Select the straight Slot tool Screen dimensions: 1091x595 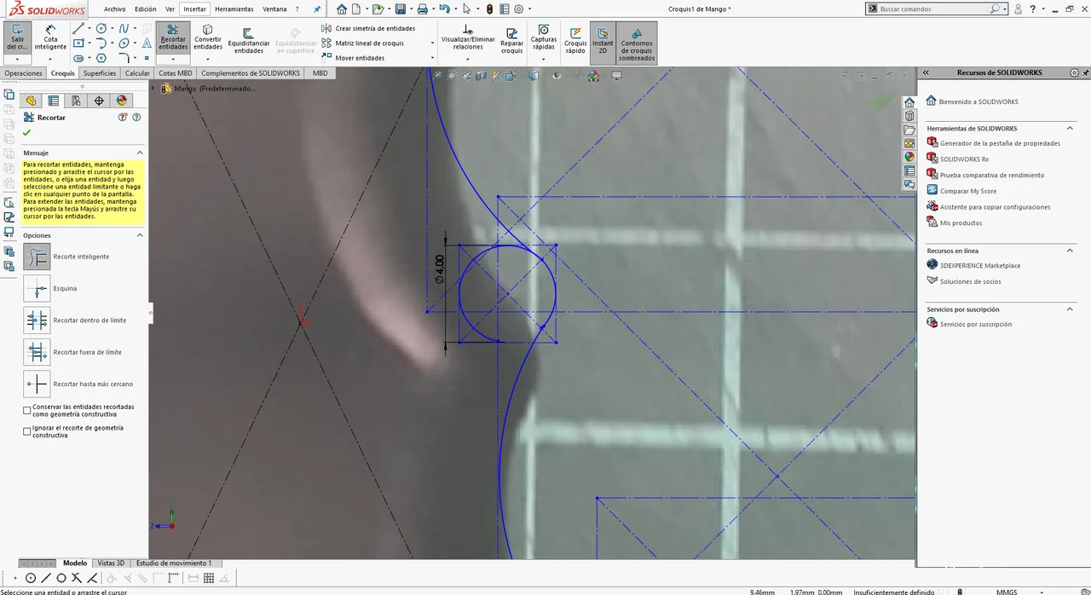pyautogui.click(x=78, y=58)
